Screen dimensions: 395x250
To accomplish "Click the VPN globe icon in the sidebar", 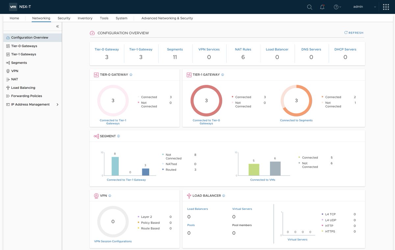I will (x=7, y=71).
